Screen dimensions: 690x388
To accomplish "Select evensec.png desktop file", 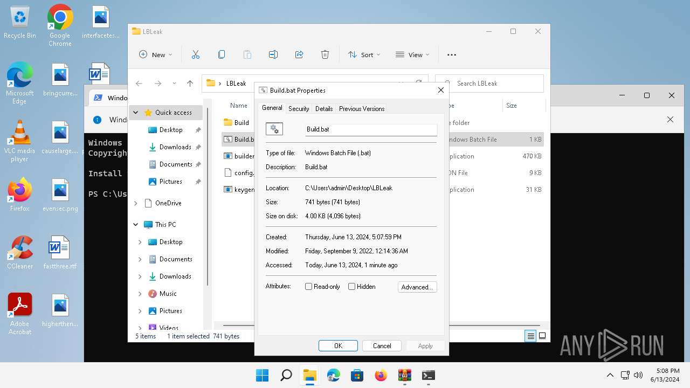I will coord(60,195).
